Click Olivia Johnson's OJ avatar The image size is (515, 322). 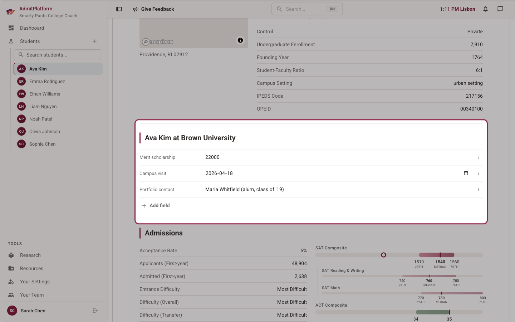(21, 131)
